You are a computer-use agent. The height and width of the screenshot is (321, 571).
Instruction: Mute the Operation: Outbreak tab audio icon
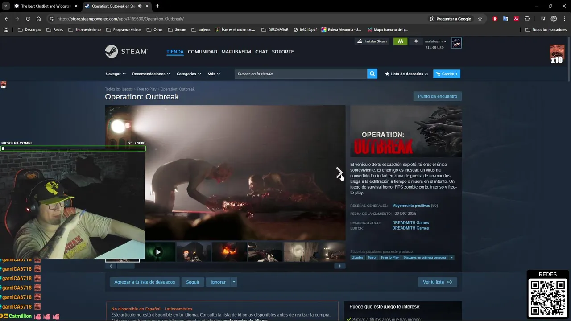[140, 6]
